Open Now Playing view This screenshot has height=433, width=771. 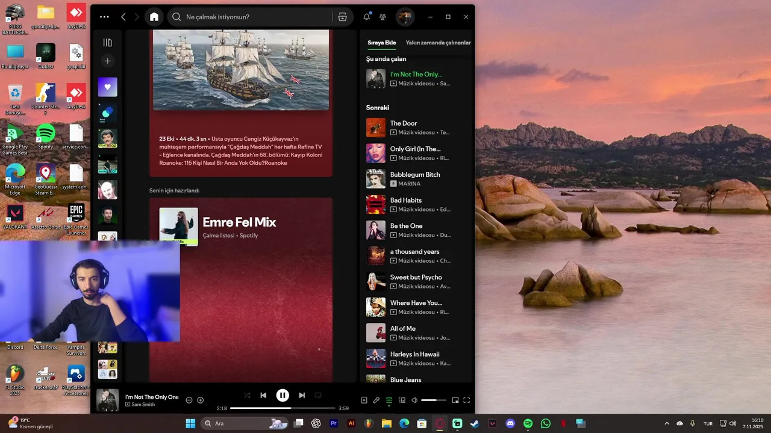click(x=364, y=400)
